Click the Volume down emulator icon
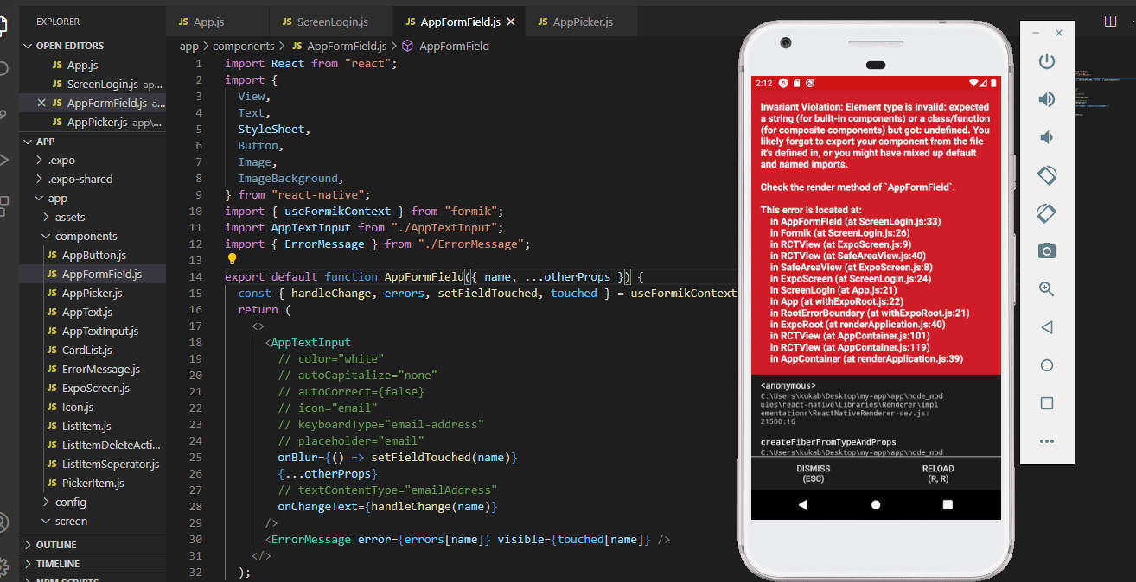 click(x=1046, y=136)
